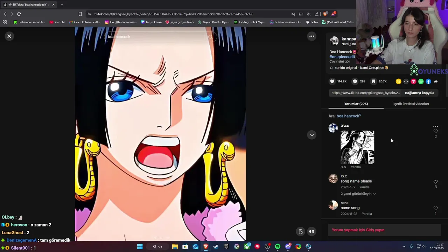Share the video on Facebook
The image size is (448, 252).
pos(428,81)
